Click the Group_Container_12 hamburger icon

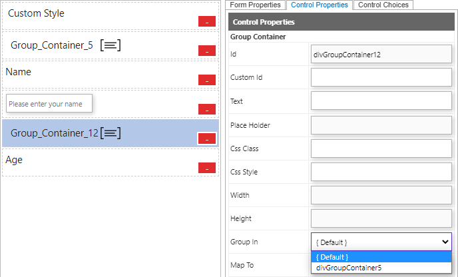[x=111, y=133]
